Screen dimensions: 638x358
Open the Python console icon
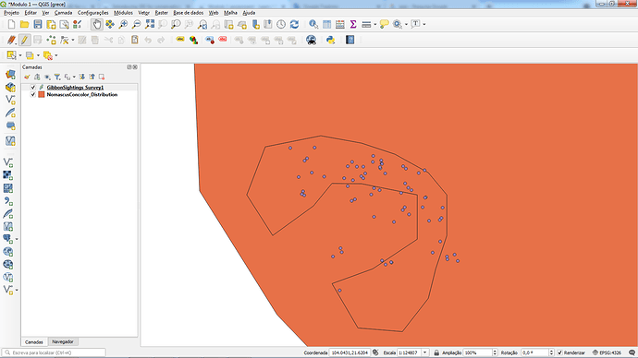tap(330, 40)
